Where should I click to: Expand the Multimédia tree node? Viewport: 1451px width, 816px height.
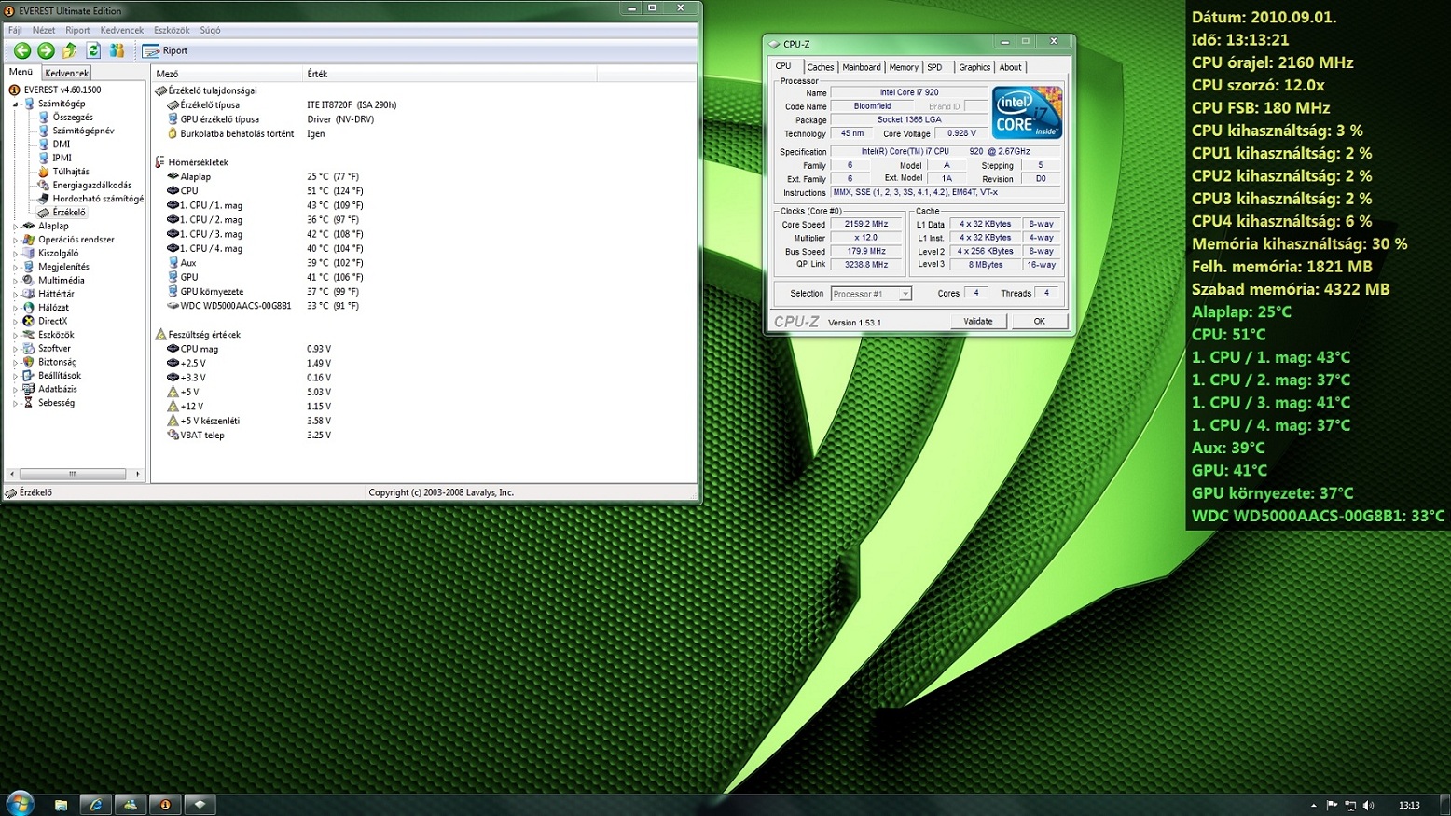tap(16, 281)
